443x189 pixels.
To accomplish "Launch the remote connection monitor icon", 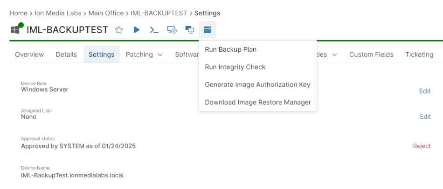I will tap(172, 30).
